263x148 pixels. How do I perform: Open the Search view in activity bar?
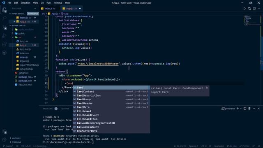coord(5,18)
